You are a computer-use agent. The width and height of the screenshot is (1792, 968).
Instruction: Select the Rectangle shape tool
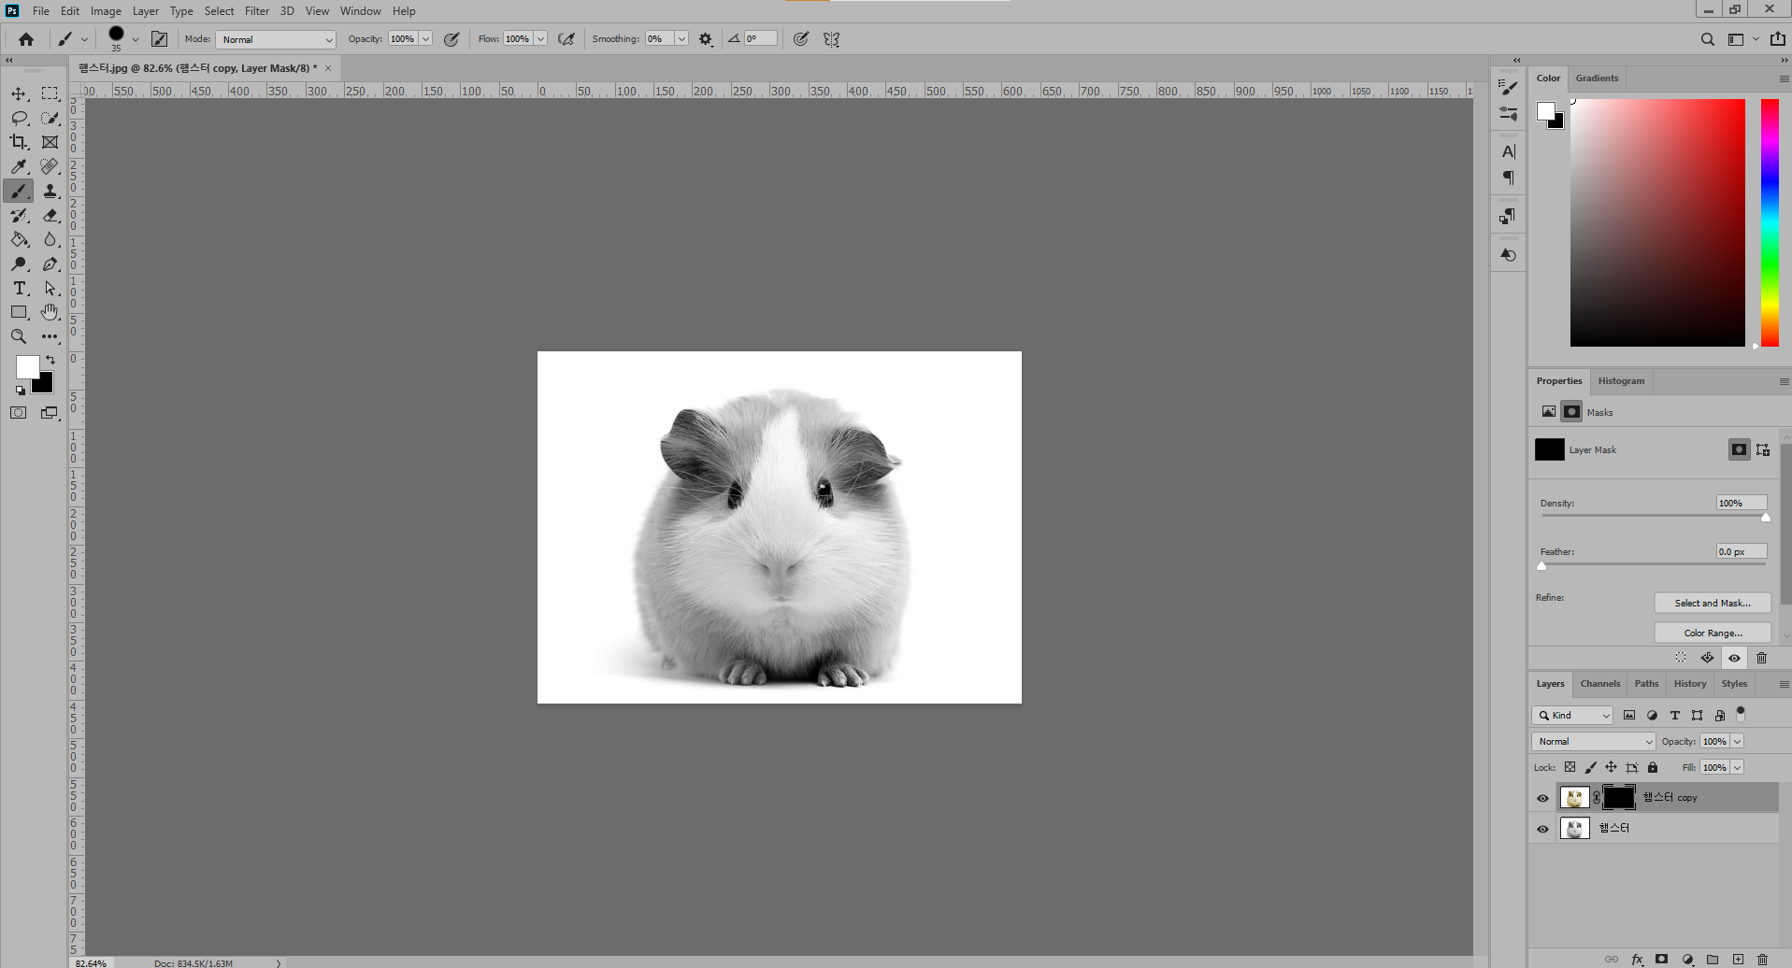pyautogui.click(x=19, y=312)
